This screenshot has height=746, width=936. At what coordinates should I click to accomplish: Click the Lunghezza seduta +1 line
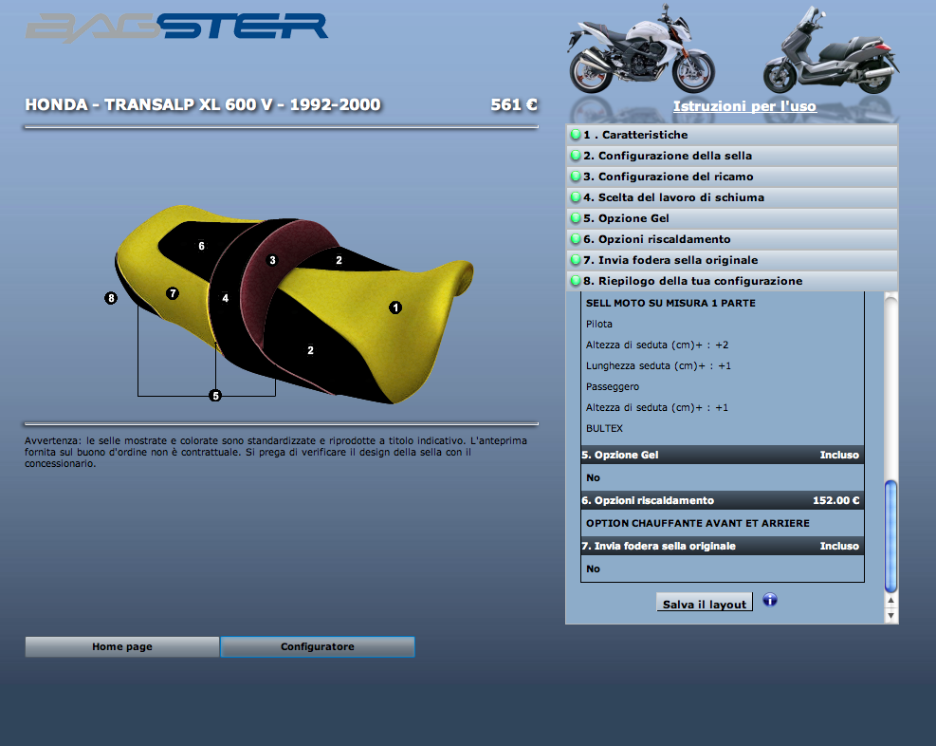(x=658, y=365)
